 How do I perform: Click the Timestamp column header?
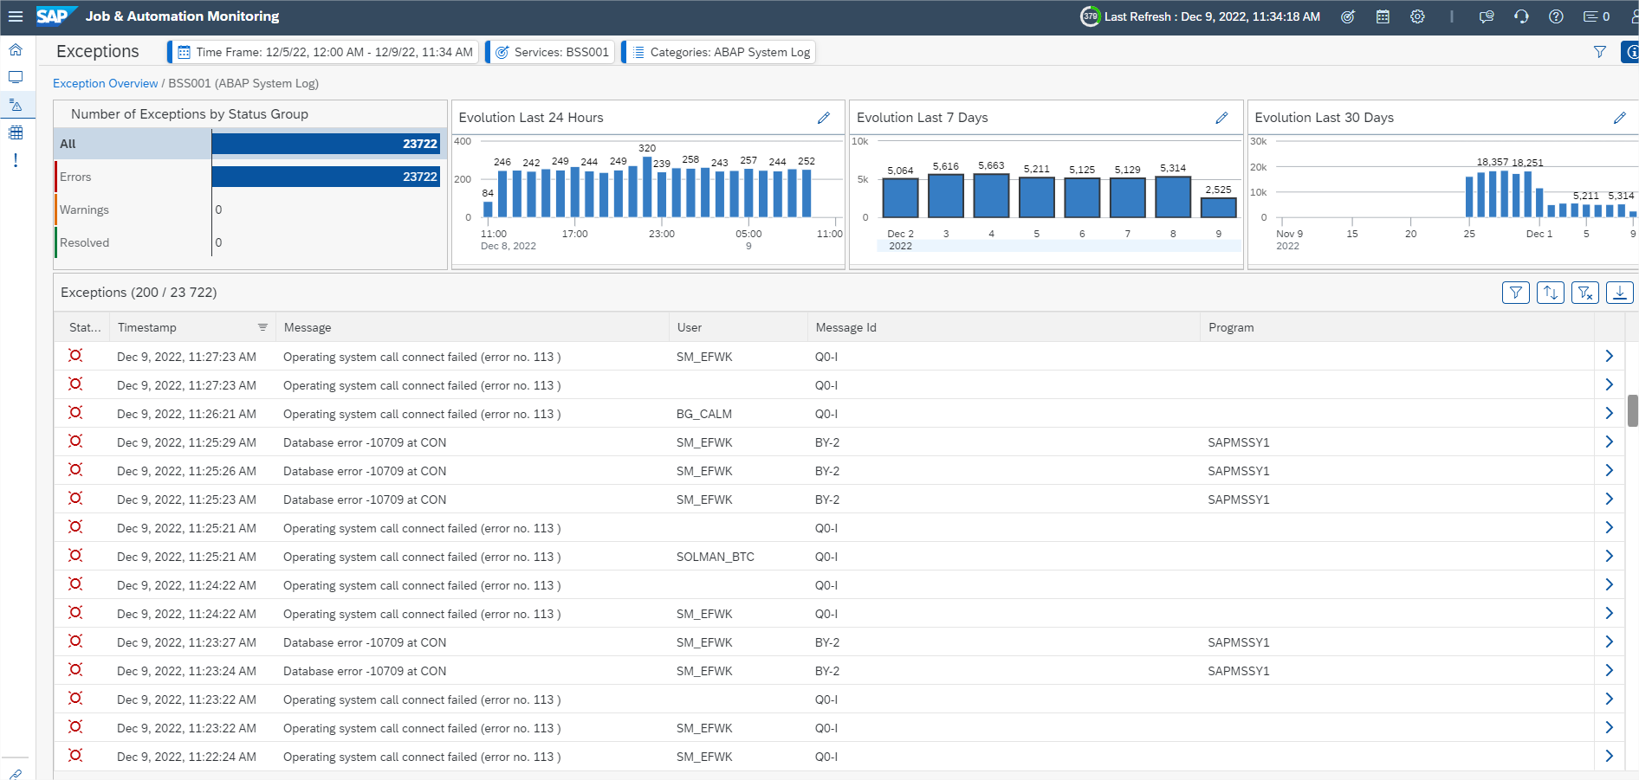point(147,327)
